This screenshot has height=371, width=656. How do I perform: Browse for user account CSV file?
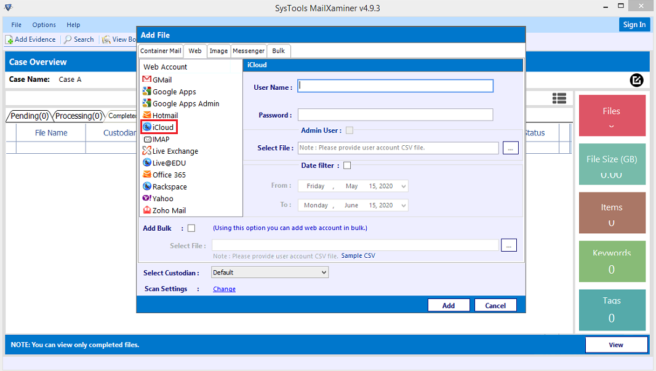pos(510,148)
